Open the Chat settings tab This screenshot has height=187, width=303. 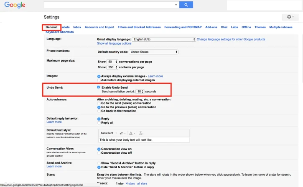[224, 27]
